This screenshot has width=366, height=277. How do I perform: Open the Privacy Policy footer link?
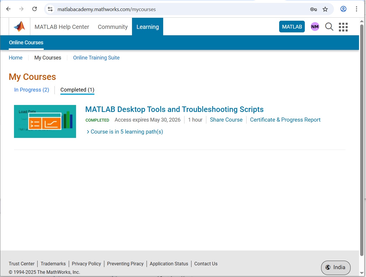tap(86, 264)
